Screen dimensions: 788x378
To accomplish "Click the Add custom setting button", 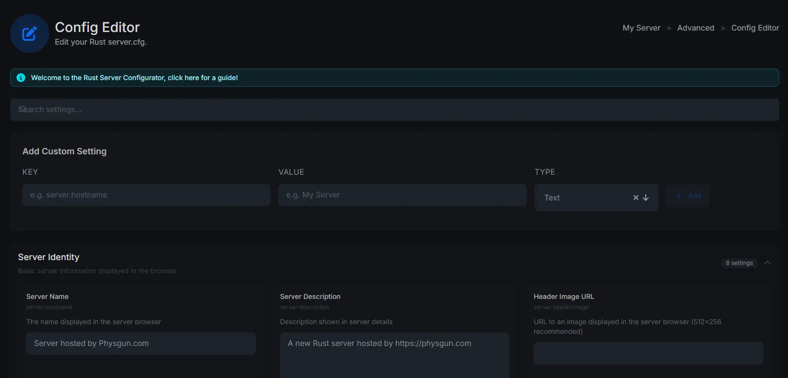I will (688, 196).
